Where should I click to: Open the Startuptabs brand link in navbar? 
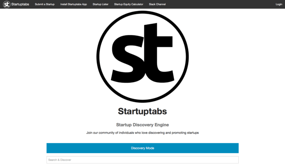tap(21, 4)
